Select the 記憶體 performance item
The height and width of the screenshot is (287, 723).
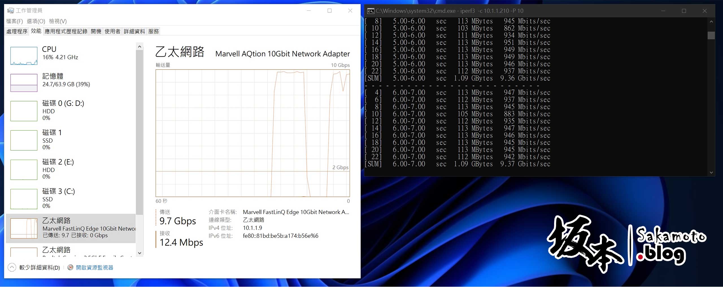(x=71, y=83)
